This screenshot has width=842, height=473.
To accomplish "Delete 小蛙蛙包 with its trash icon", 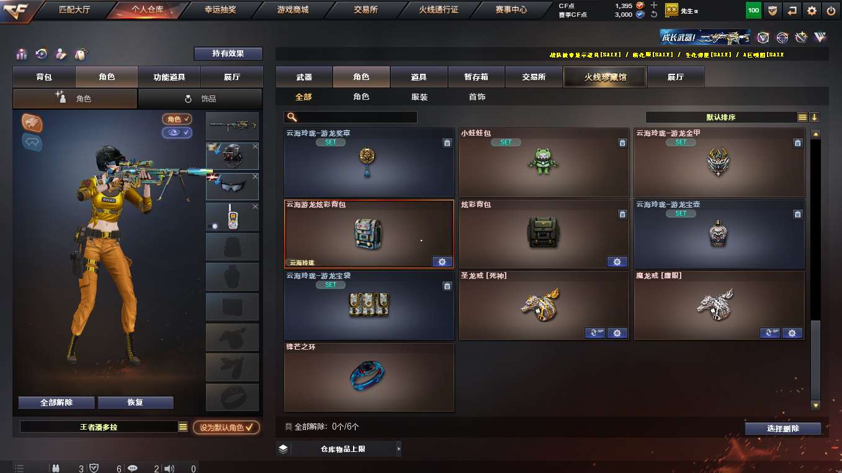I will pyautogui.click(x=622, y=143).
